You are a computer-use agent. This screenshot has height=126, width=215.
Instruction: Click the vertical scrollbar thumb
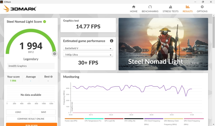pos(214,32)
